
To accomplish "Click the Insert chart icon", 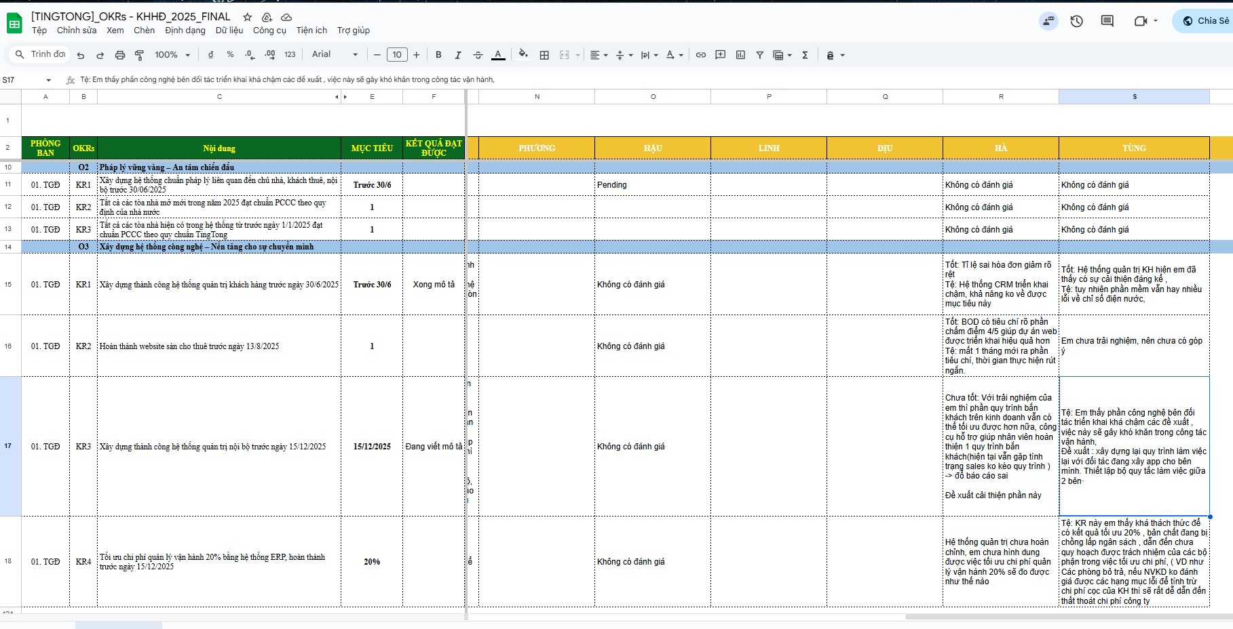I will tap(740, 55).
